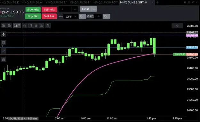200x122 pixels.
Task: Zoom out on the chart
Action: (9, 26)
